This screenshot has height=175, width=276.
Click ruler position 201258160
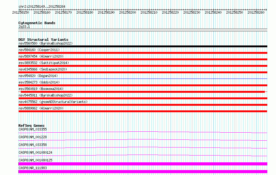pyautogui.click(x=42, y=12)
